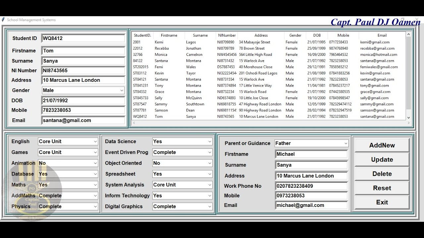Open the Maths dropdown

[68, 185]
